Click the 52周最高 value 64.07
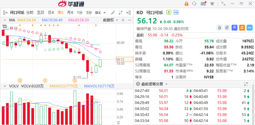Viewport: 255px width, 125px height. coord(169,65)
